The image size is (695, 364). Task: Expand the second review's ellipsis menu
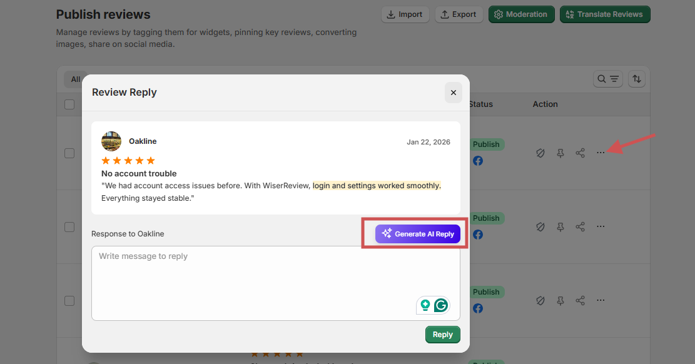(601, 226)
